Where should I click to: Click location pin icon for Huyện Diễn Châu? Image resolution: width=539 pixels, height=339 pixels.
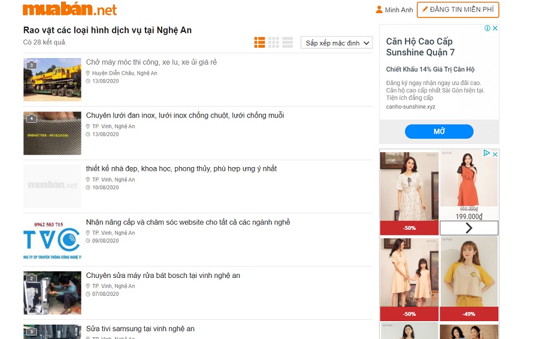(x=88, y=73)
